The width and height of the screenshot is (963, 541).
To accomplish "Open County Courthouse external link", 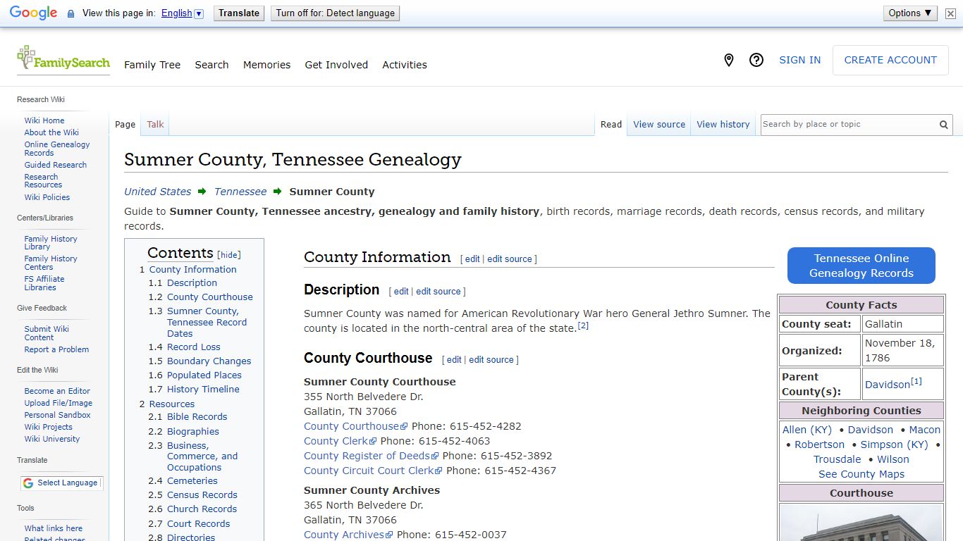I will pos(356,426).
